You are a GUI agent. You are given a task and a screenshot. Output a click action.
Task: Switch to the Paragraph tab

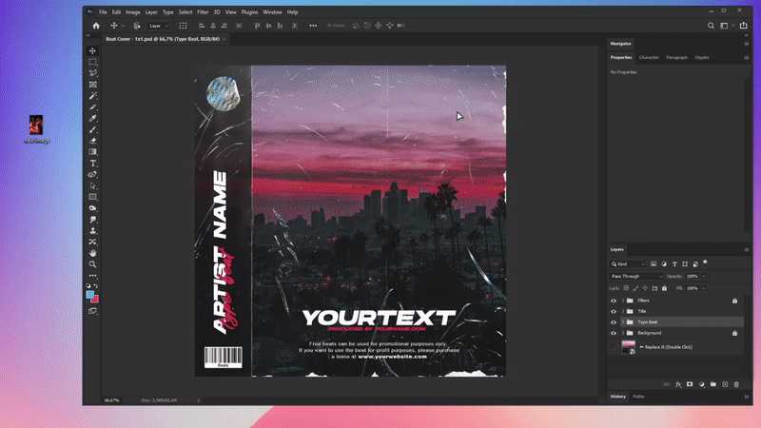click(676, 57)
